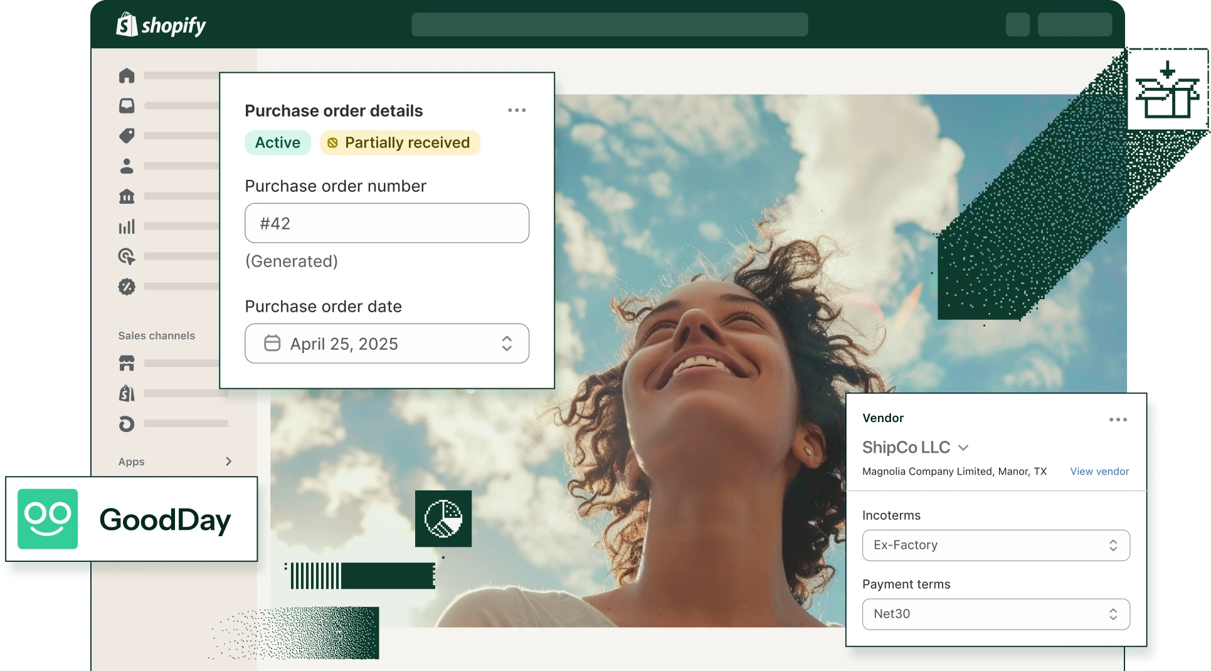Open Customers via the person icon
This screenshot has width=1211, height=671.
(x=127, y=166)
